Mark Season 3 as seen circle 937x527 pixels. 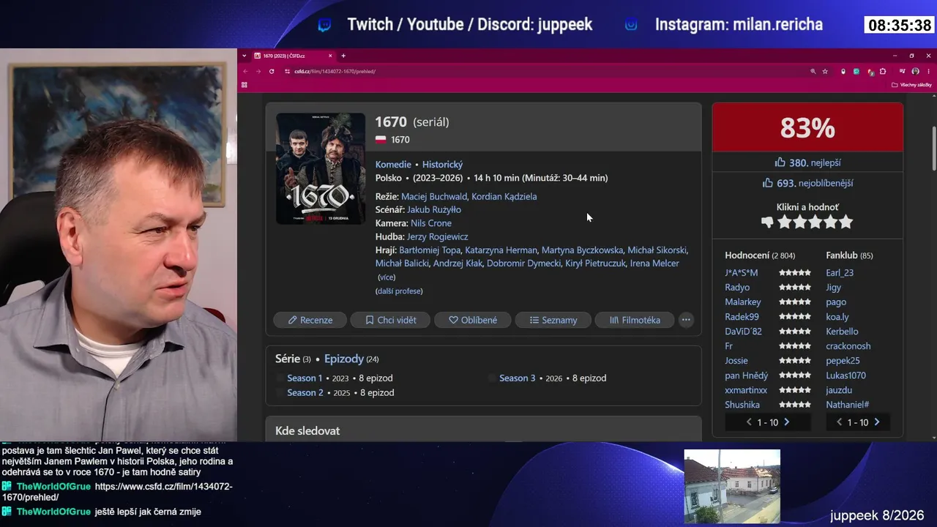pyautogui.click(x=492, y=378)
